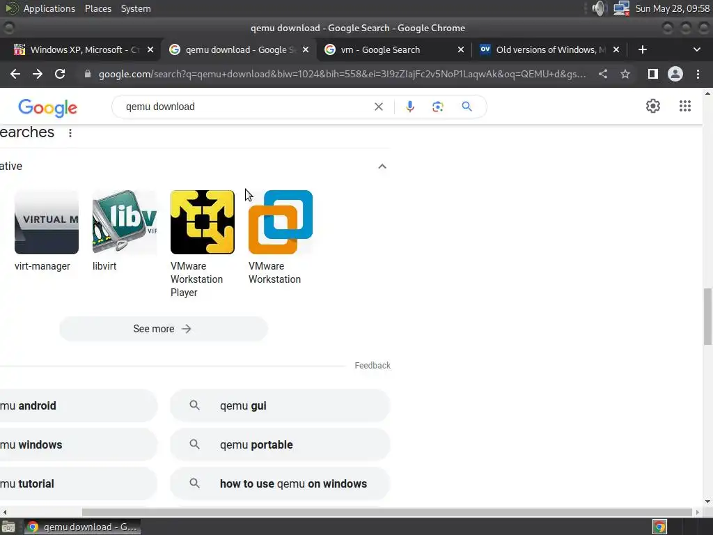Close the vm - Google Search tab
Viewport: 713px width, 535px height.
461,49
